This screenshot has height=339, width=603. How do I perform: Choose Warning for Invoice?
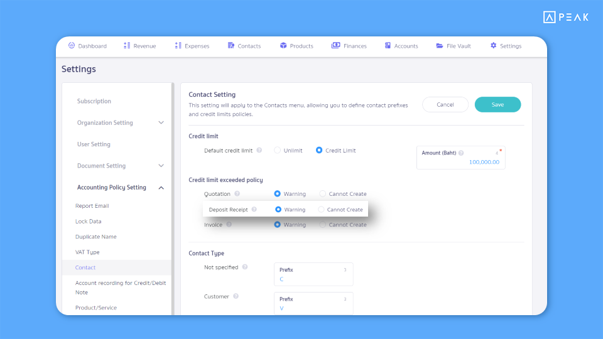277,225
